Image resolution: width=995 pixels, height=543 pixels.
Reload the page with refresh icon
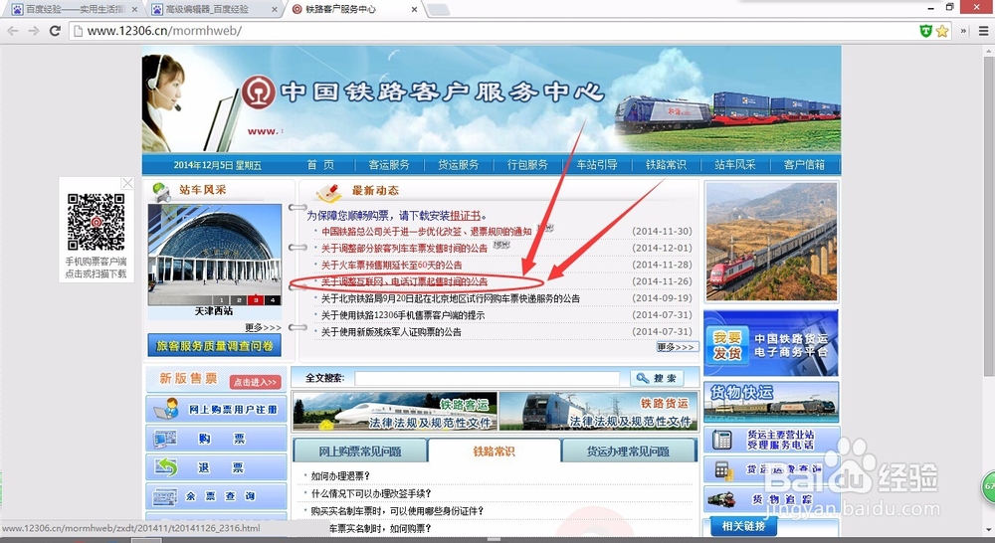click(55, 31)
